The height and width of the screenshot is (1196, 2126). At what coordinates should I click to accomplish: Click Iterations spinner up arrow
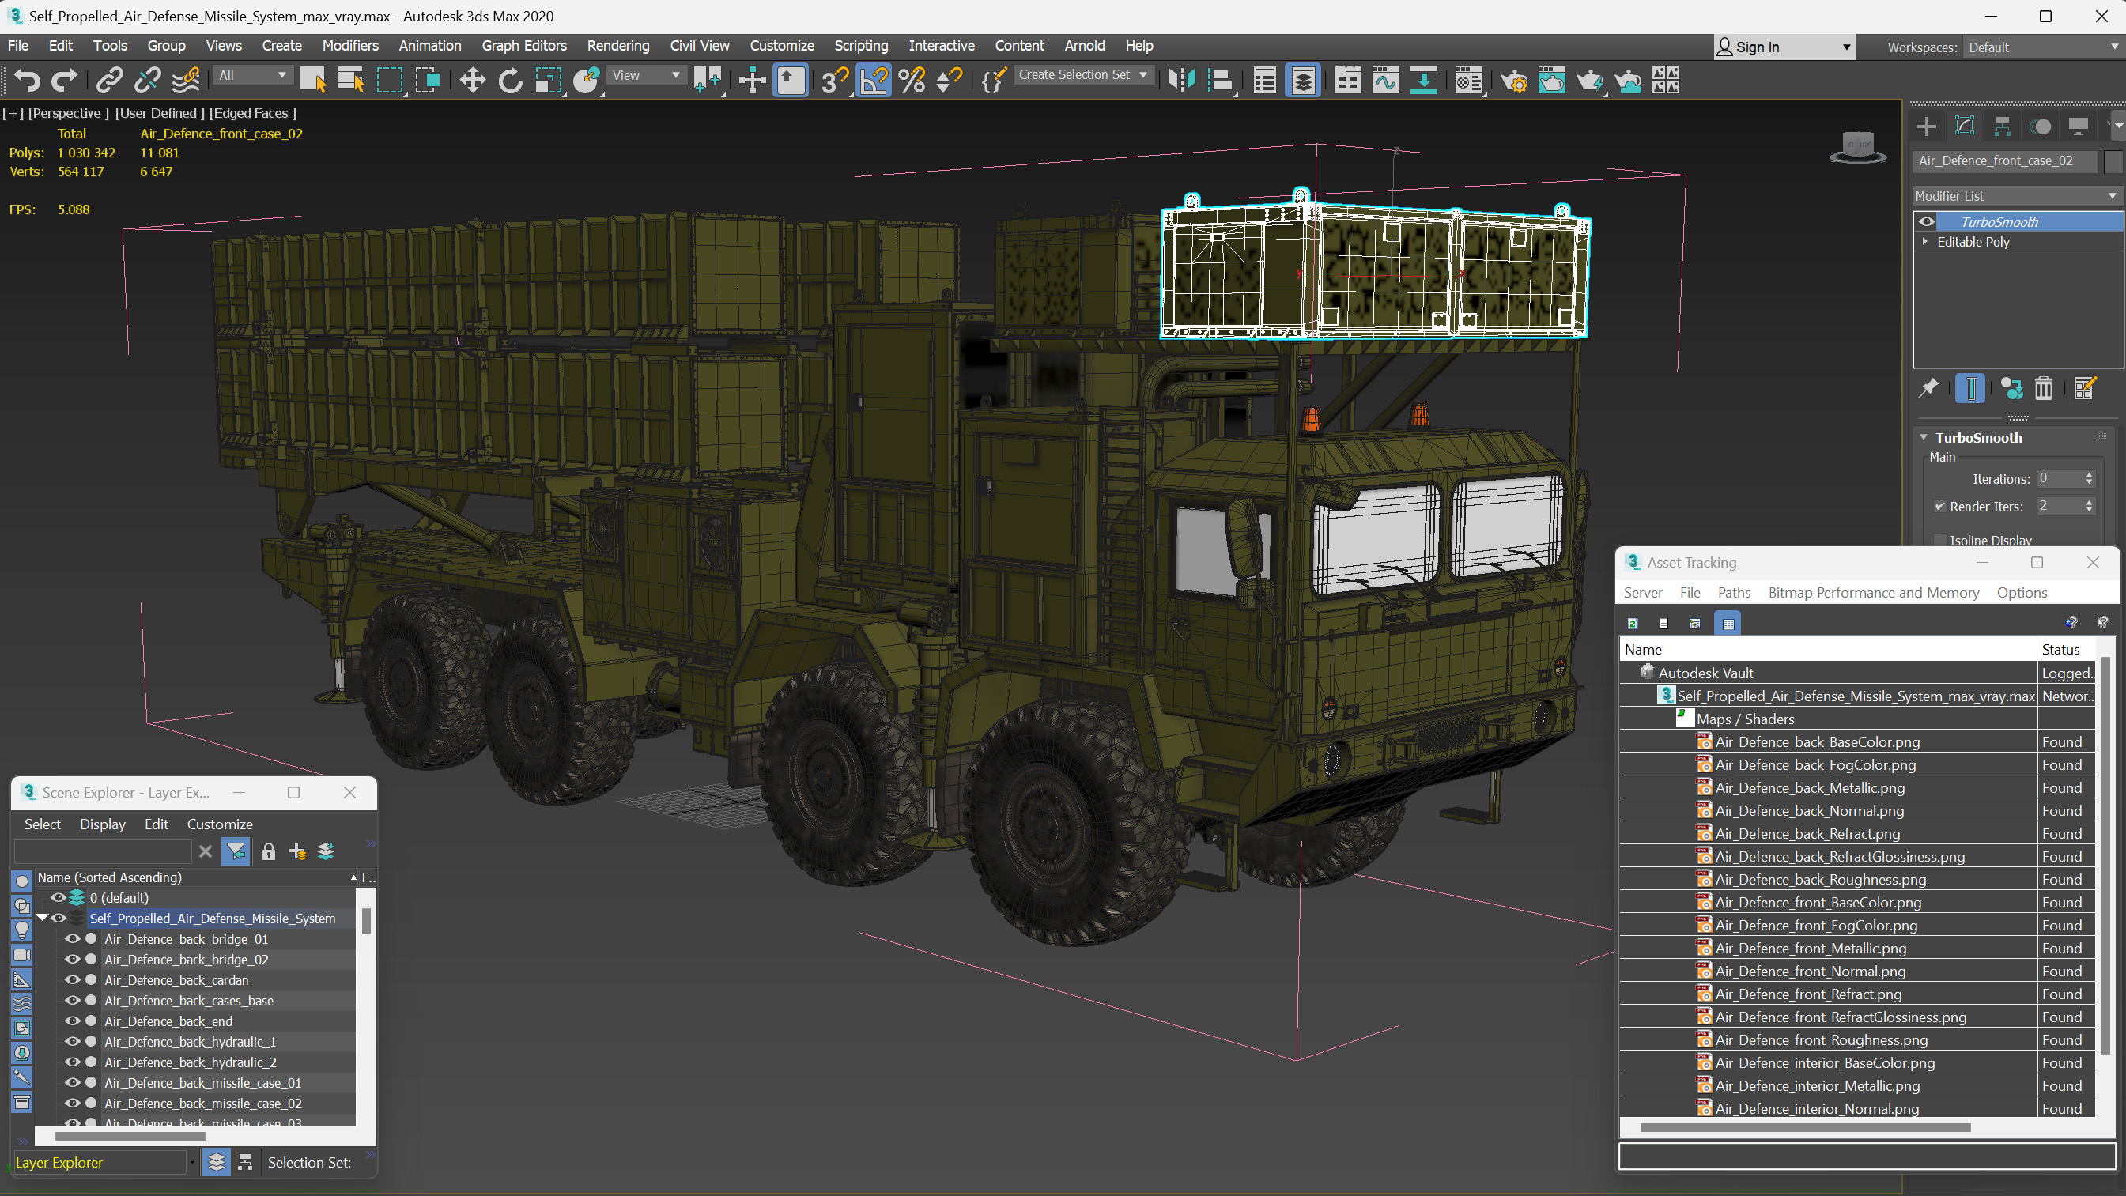click(2089, 474)
